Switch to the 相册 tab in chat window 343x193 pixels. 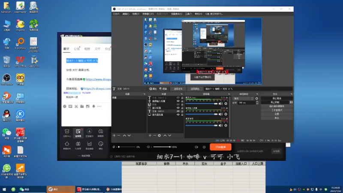[87, 49]
